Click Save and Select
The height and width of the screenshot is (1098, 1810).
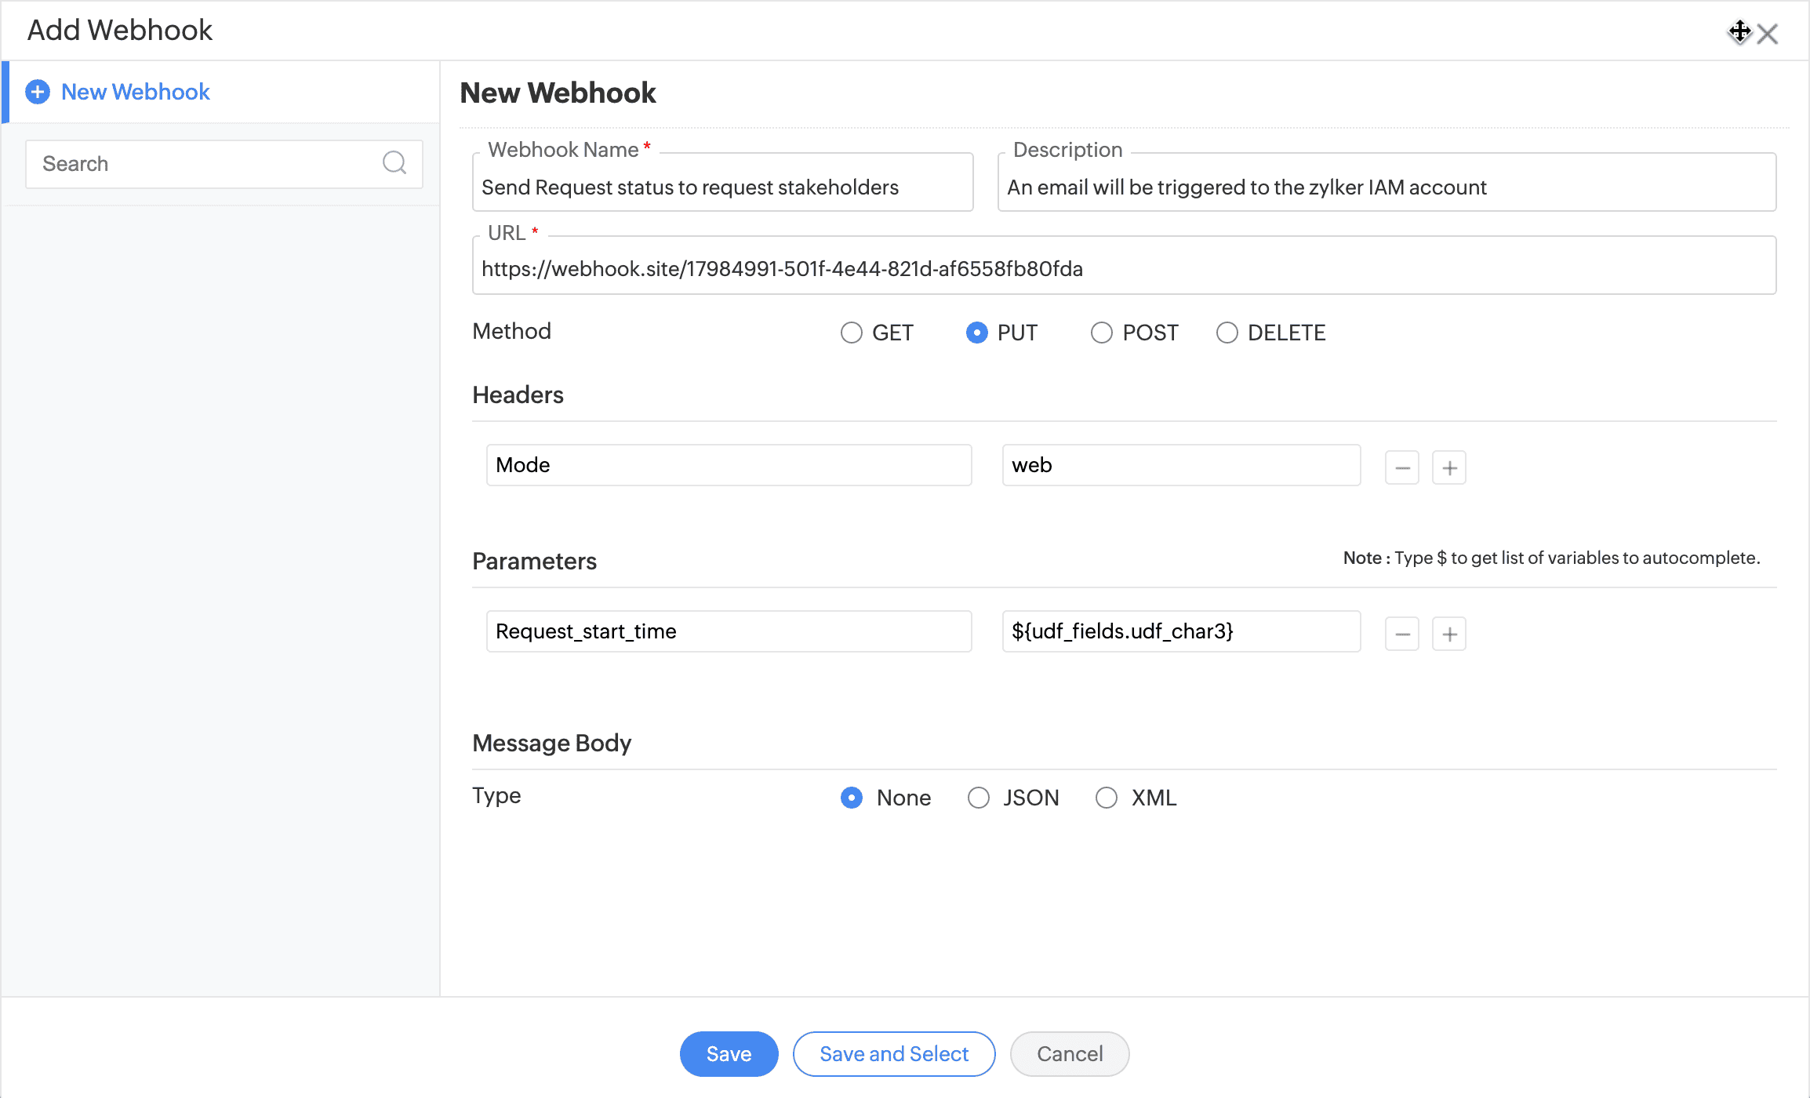click(894, 1054)
